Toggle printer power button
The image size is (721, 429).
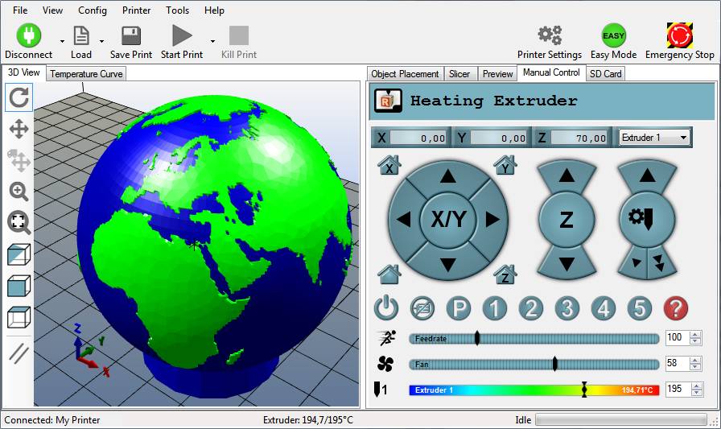coord(387,308)
